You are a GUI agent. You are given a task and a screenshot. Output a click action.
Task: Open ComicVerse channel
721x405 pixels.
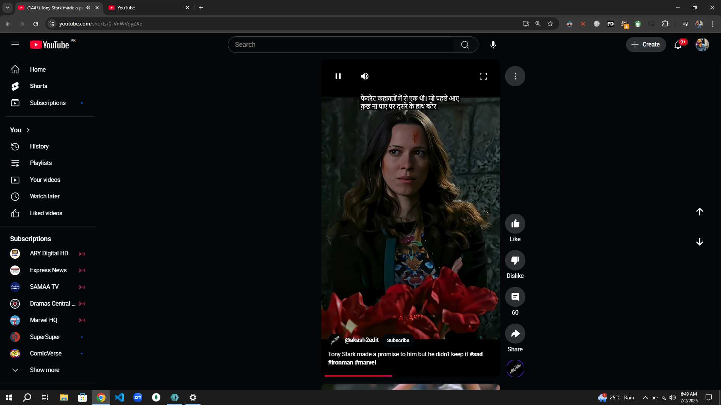(48, 353)
